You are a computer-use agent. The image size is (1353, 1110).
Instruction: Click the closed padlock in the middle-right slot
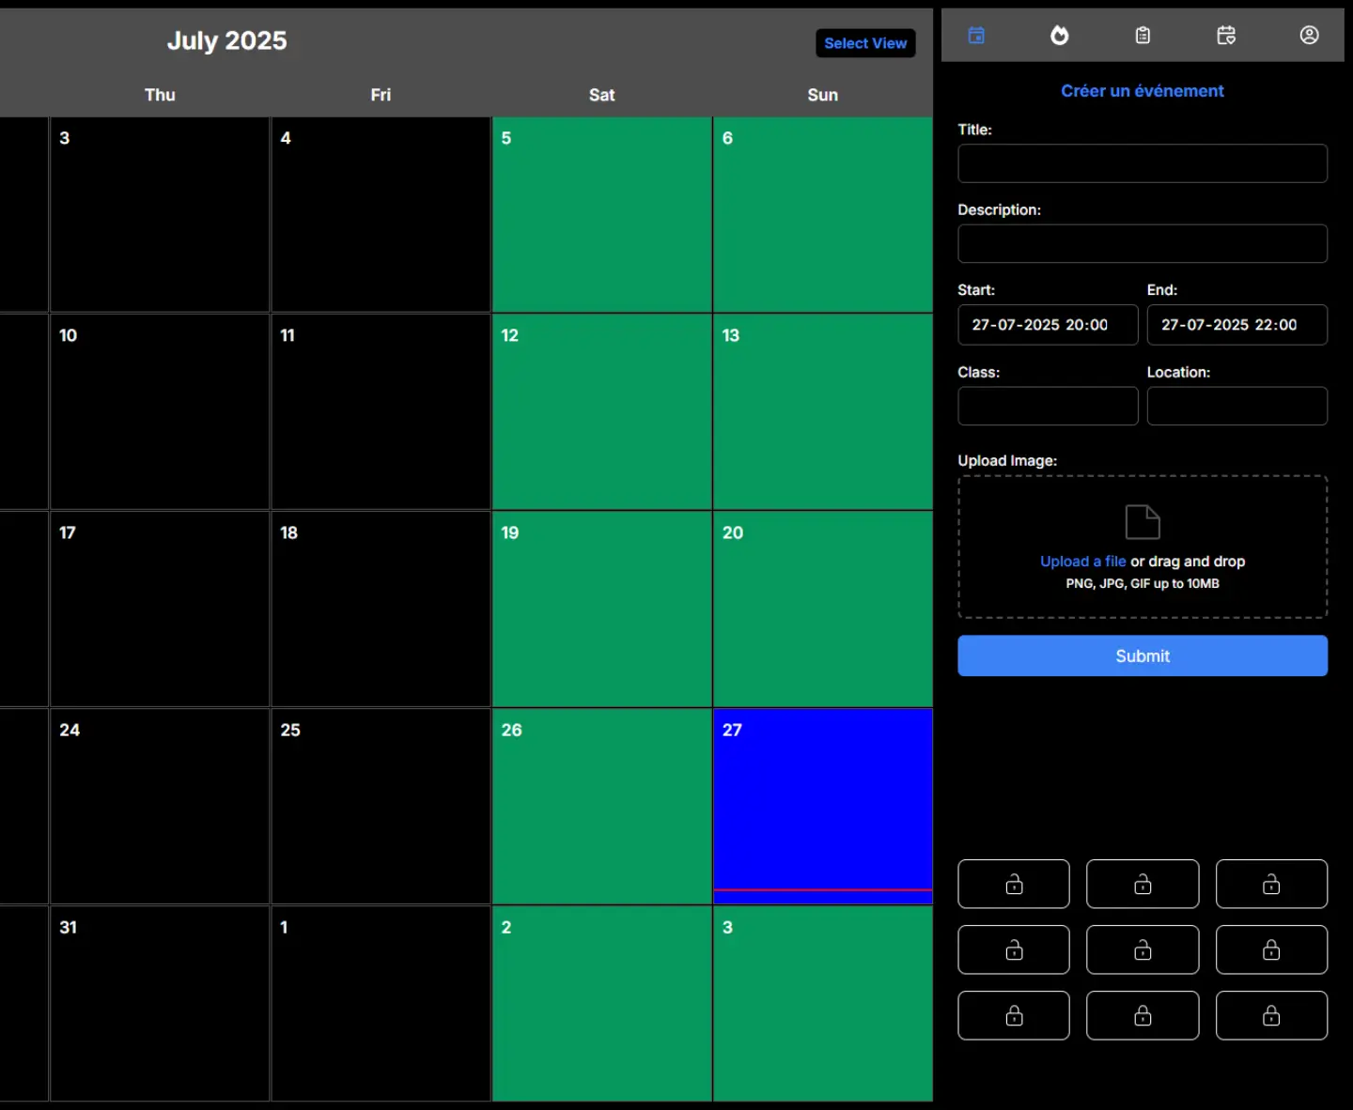(1272, 949)
